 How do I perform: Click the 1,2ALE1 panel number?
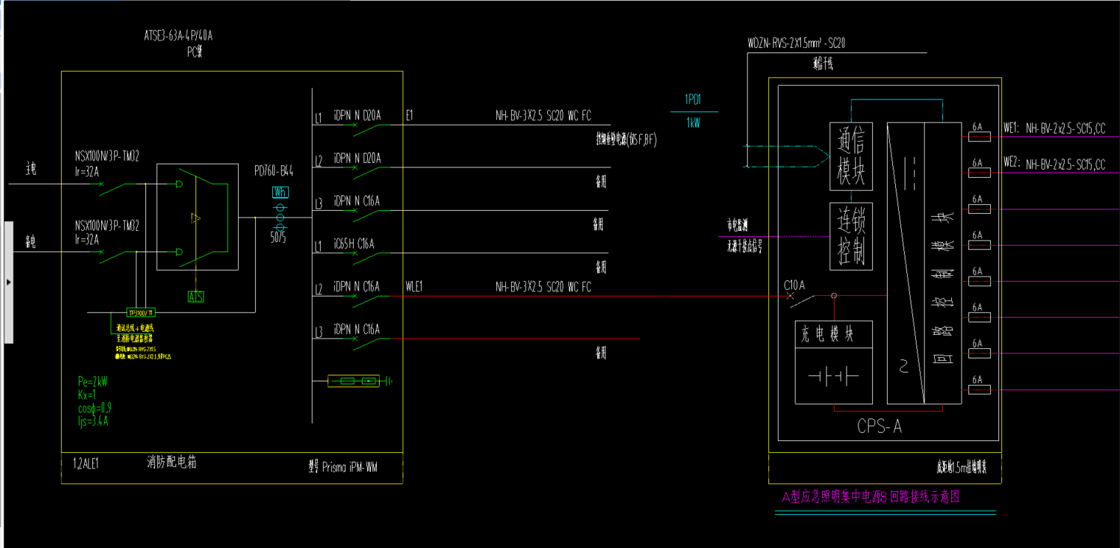tap(86, 464)
